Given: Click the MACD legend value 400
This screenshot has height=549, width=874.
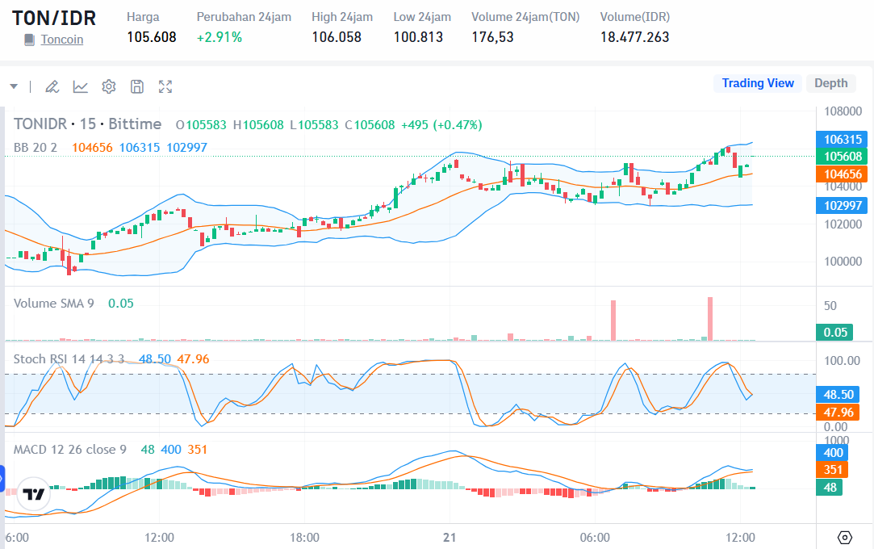Looking at the screenshot, I should point(171,449).
